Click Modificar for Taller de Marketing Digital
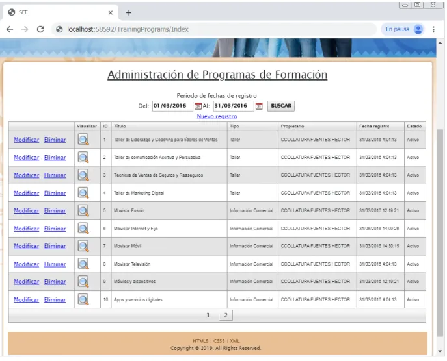This screenshot has height=361, width=447. (27, 193)
